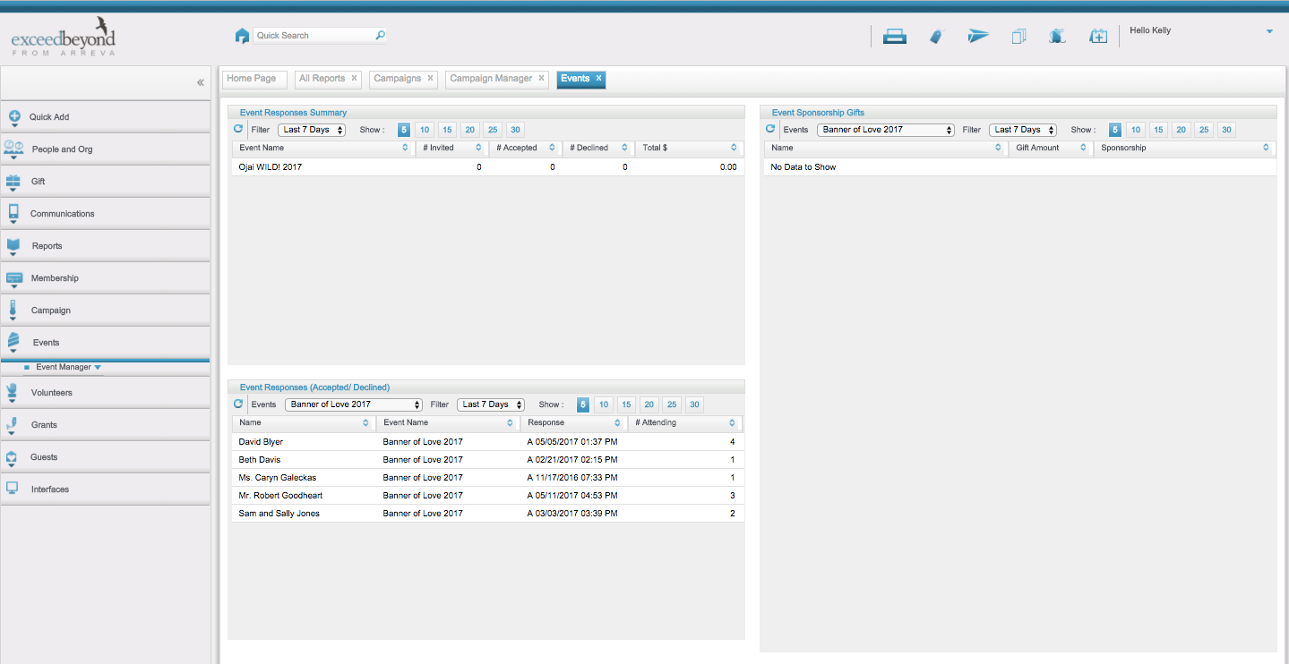Open Reports sidebar section

[x=105, y=246]
